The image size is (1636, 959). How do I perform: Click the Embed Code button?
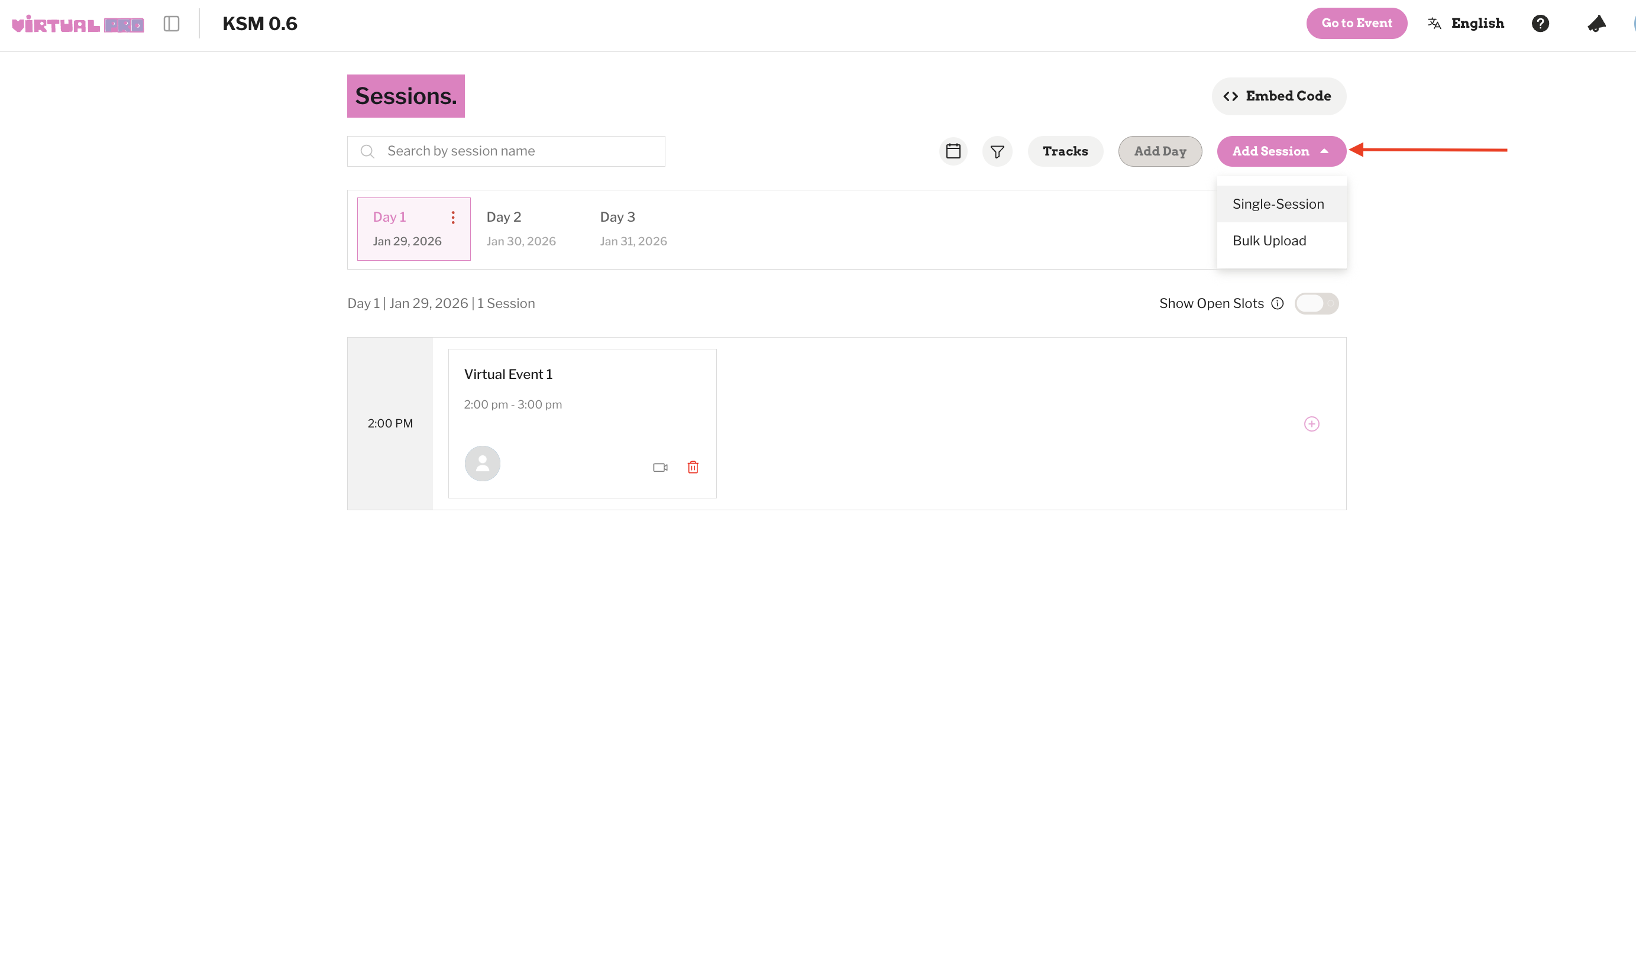point(1278,96)
